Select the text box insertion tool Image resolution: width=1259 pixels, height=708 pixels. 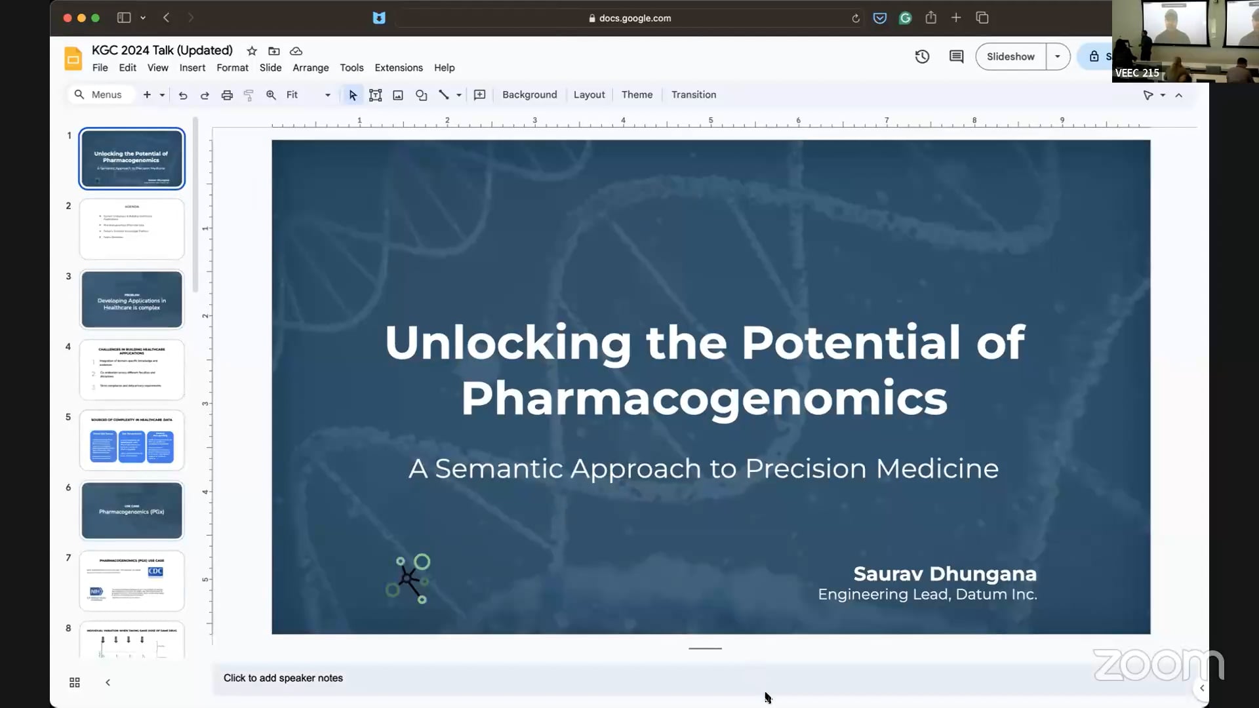[x=375, y=94]
